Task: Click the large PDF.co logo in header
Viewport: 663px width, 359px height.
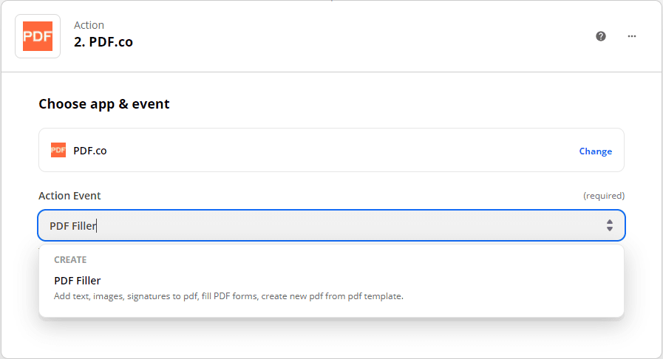Action: pyautogui.click(x=38, y=36)
